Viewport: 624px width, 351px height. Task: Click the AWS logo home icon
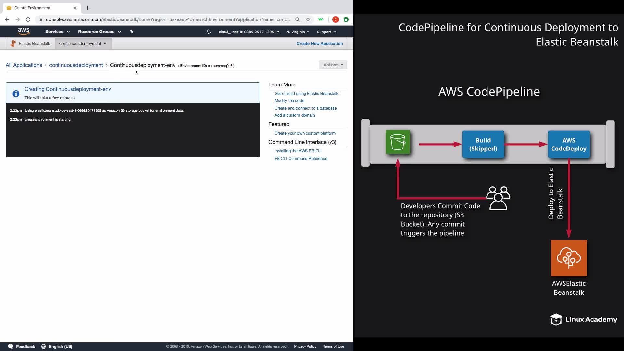coord(23,31)
